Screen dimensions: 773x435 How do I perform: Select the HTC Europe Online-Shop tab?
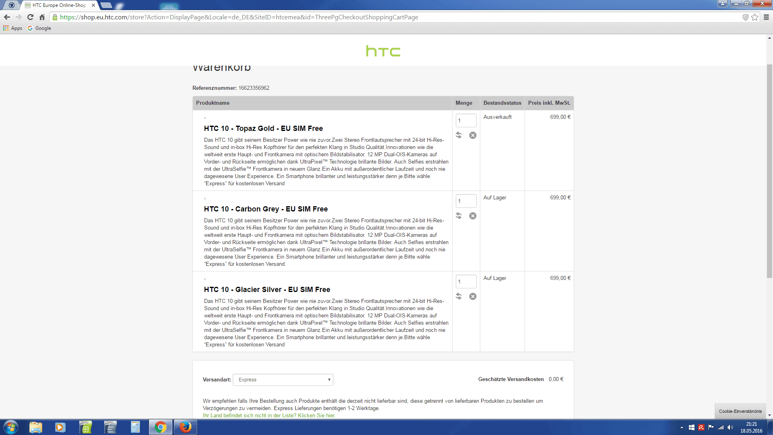coord(59,5)
